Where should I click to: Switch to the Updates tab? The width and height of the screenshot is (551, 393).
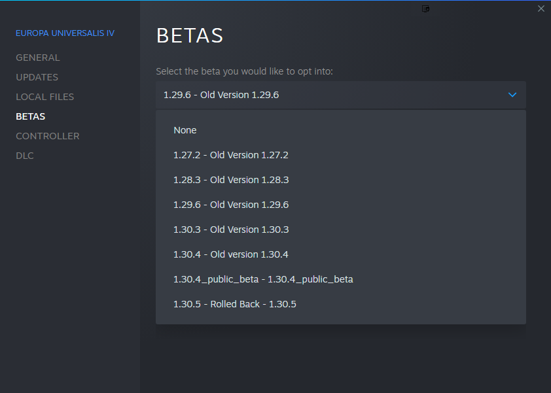click(37, 77)
